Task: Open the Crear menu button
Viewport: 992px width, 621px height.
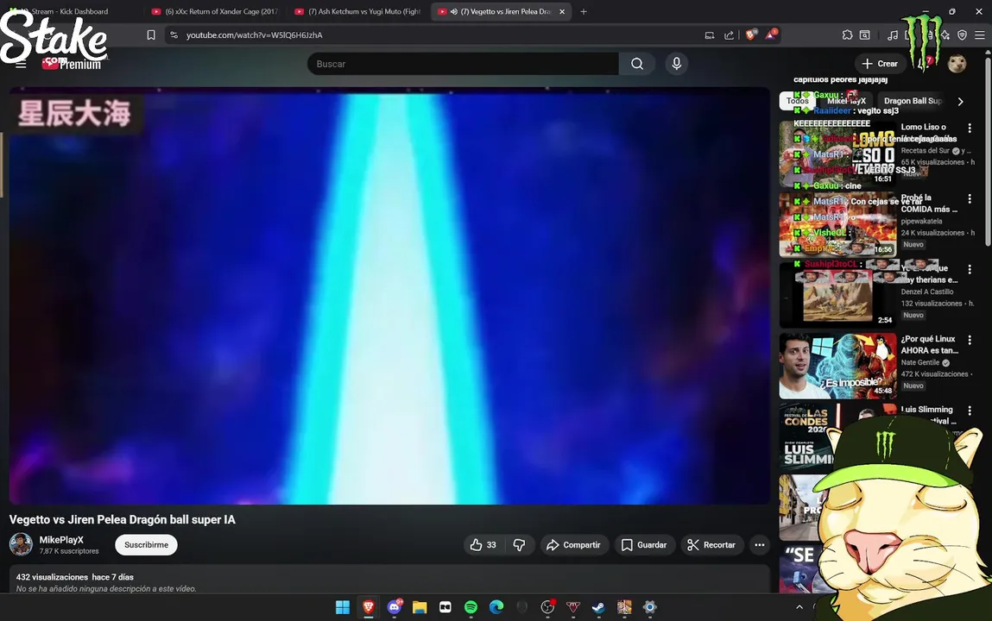Action: (880, 64)
